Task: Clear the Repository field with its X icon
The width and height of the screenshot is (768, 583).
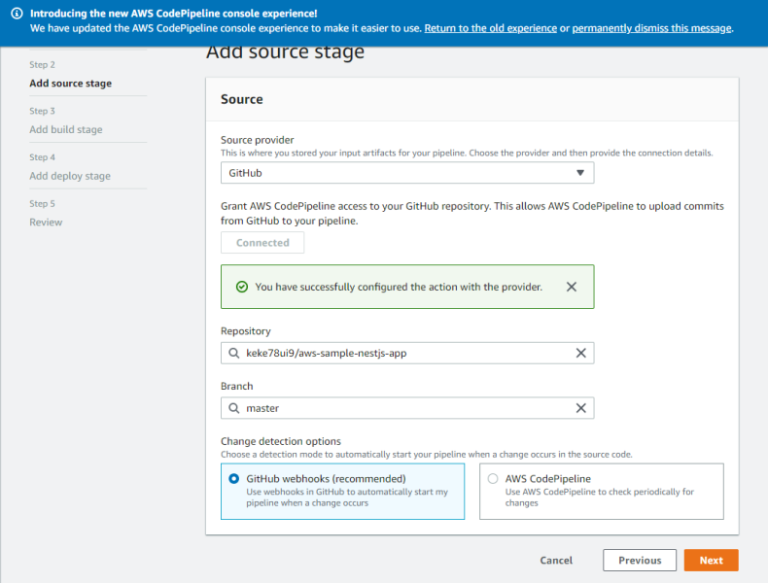Action: point(581,353)
